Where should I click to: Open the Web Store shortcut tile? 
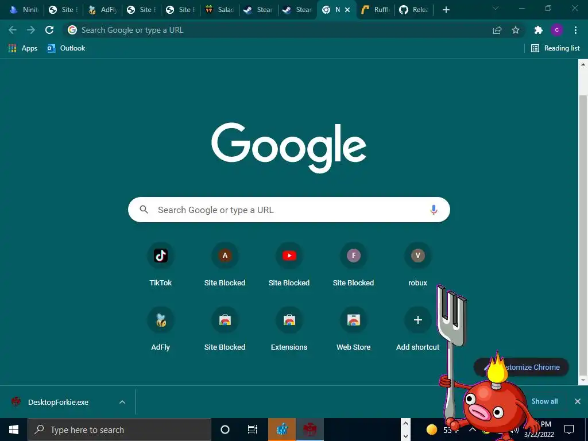pyautogui.click(x=353, y=329)
